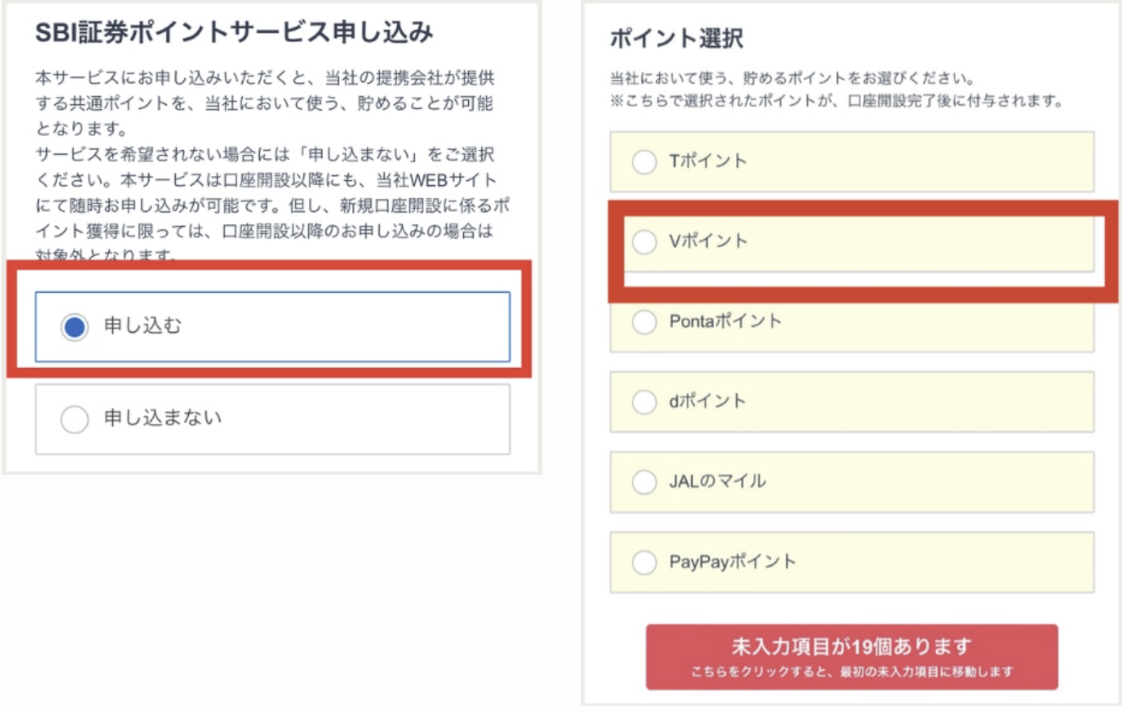Viewport: 1125px width, 712px height.
Task: Click the PayPayポイント label text
Action: coord(732,562)
